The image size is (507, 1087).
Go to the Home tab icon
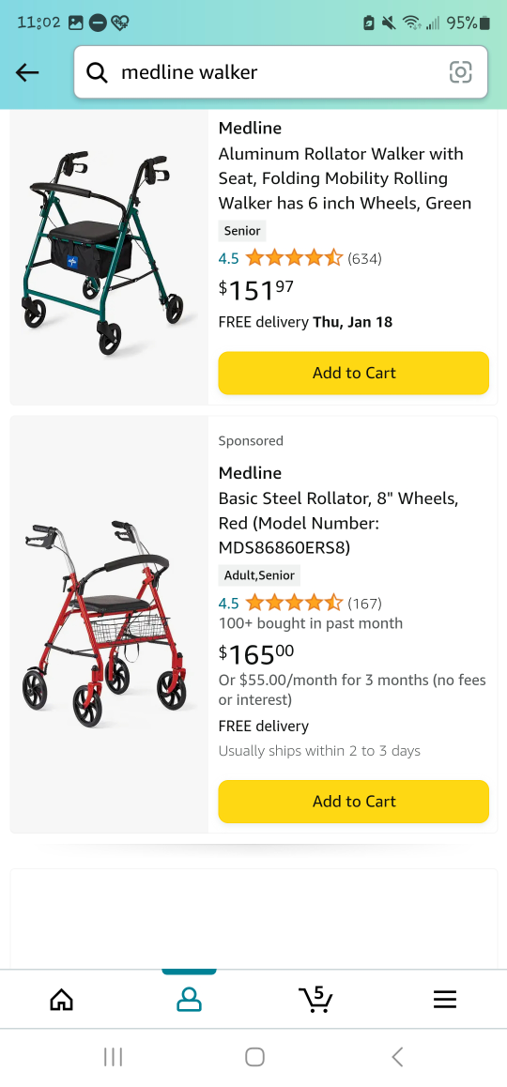tap(62, 999)
